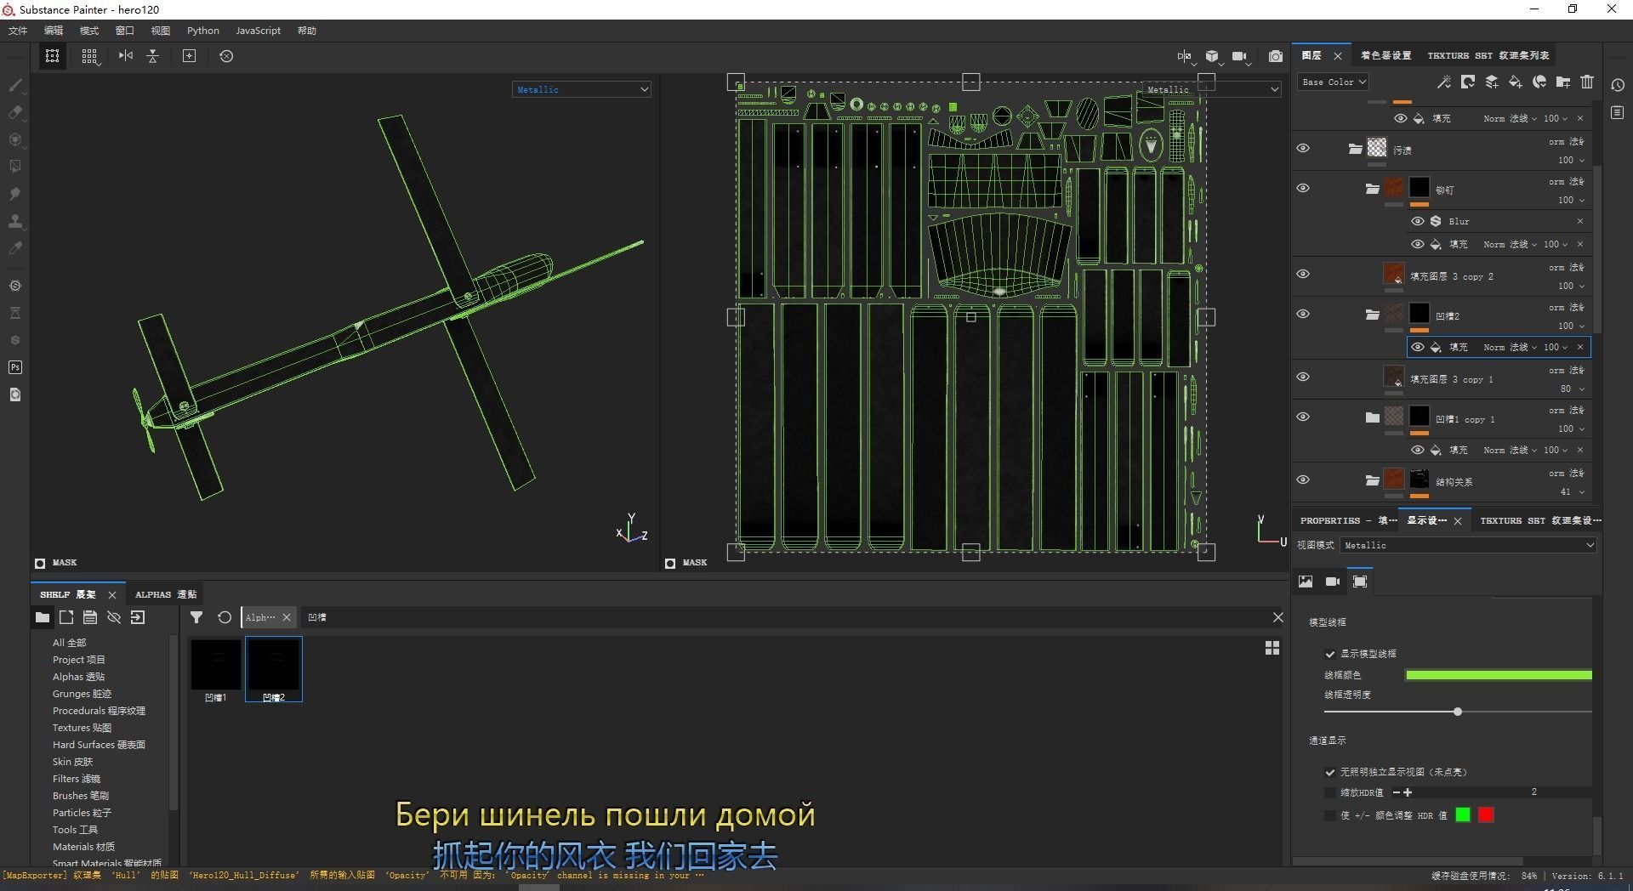This screenshot has height=891, width=1633.
Task: Click the video camera view icon above viewport
Action: [1240, 56]
